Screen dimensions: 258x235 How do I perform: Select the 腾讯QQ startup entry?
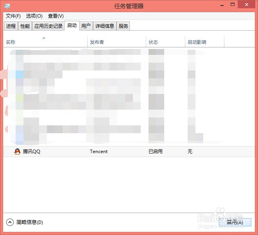coord(129,152)
